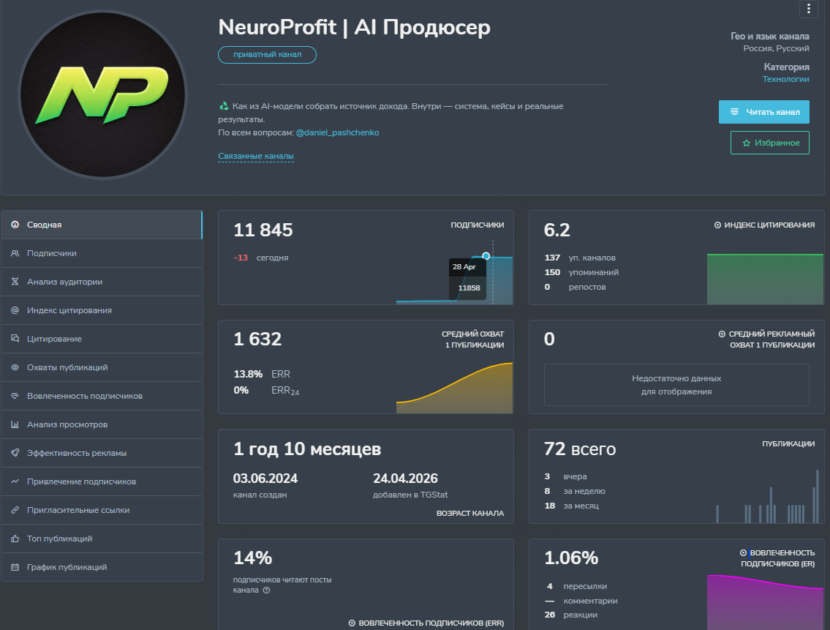Select Охваты публикаций in the sidebar
The height and width of the screenshot is (630, 830).
[x=102, y=367]
